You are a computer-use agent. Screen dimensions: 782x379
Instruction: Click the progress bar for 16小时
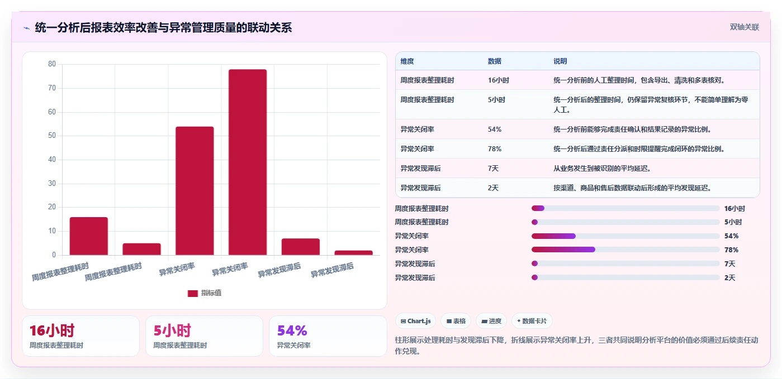625,208
